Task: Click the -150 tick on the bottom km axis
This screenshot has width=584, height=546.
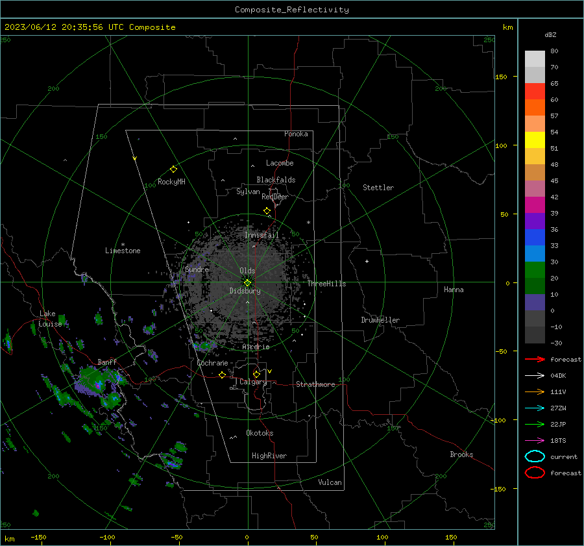Action: click(38, 537)
